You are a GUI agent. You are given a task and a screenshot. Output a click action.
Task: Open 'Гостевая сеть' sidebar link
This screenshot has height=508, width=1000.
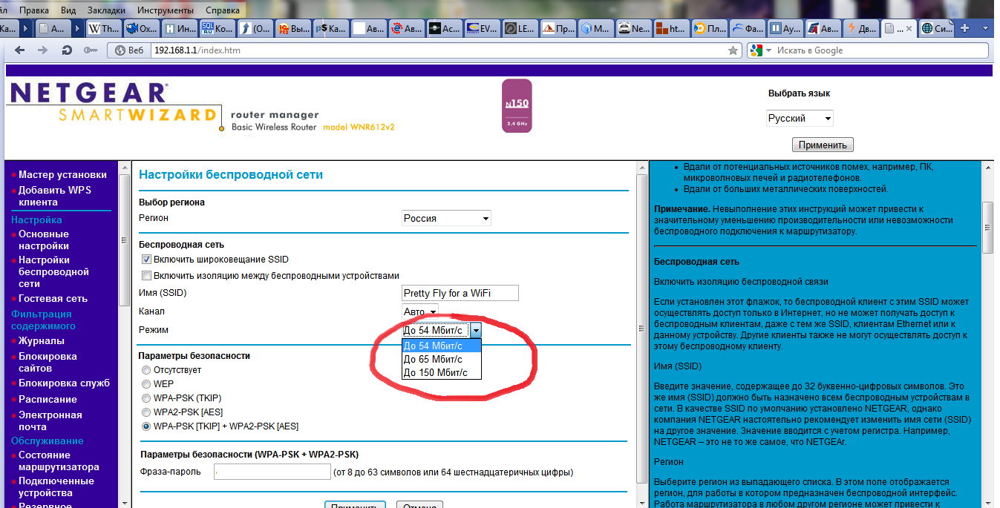(x=53, y=299)
